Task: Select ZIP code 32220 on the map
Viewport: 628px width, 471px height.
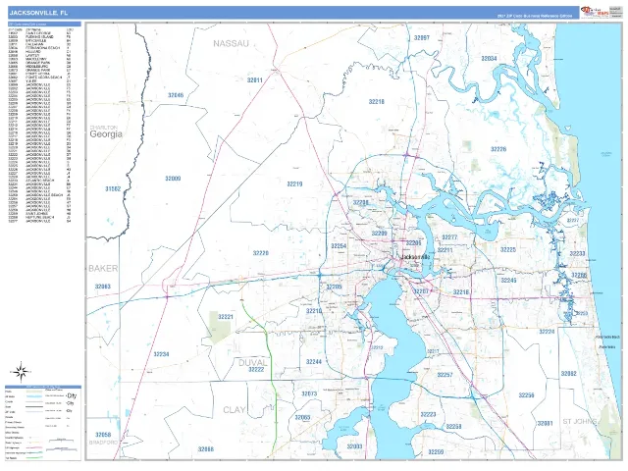Action: pos(260,253)
